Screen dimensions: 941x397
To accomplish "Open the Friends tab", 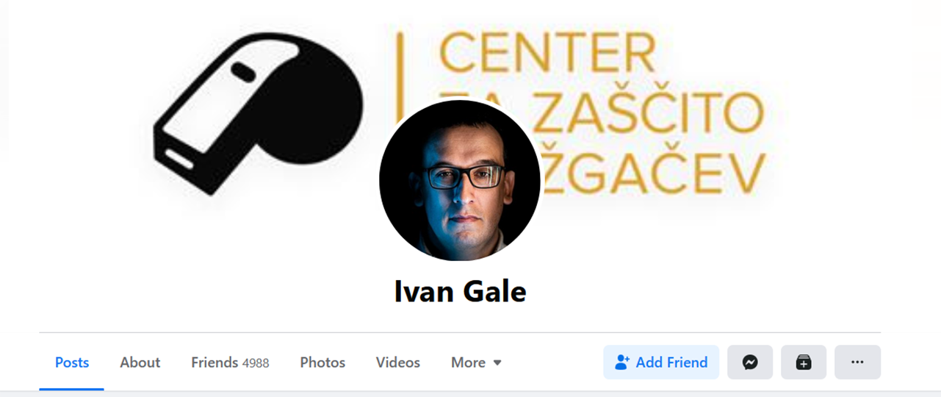I will [230, 362].
